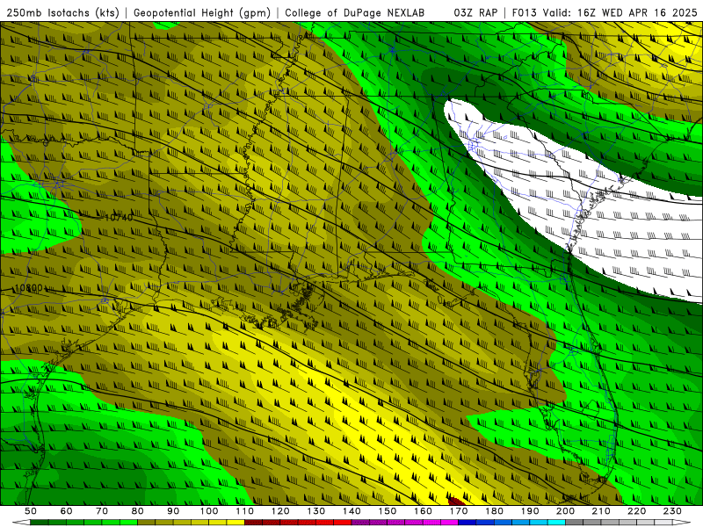Viewport: 703px width, 527px height.
Task: Click the 'College of DuPage NEXLAB' label
Action: 355,12
